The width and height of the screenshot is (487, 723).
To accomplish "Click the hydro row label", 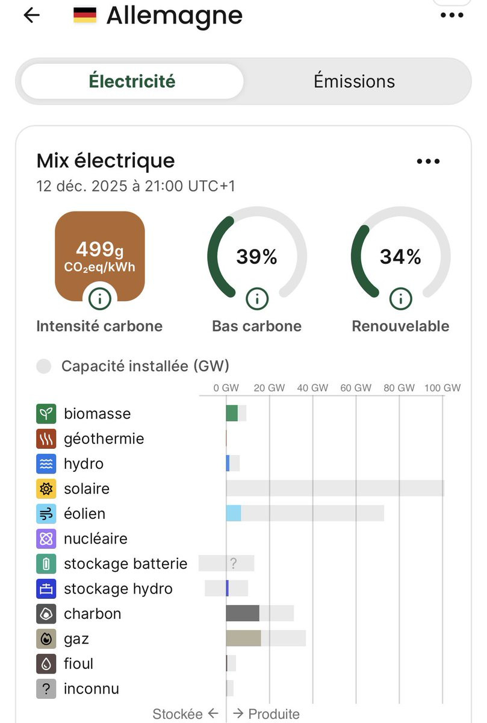I will 83,464.
